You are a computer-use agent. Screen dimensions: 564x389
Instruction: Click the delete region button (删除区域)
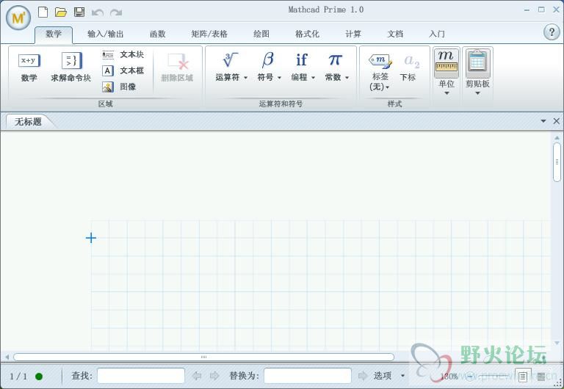(x=177, y=68)
